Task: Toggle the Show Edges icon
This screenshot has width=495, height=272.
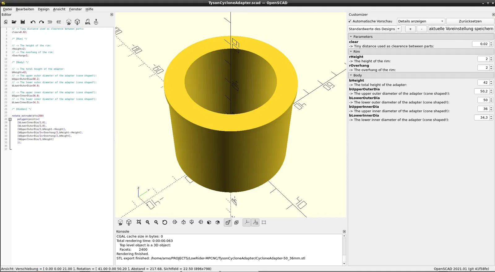Action: pyautogui.click(x=264, y=222)
